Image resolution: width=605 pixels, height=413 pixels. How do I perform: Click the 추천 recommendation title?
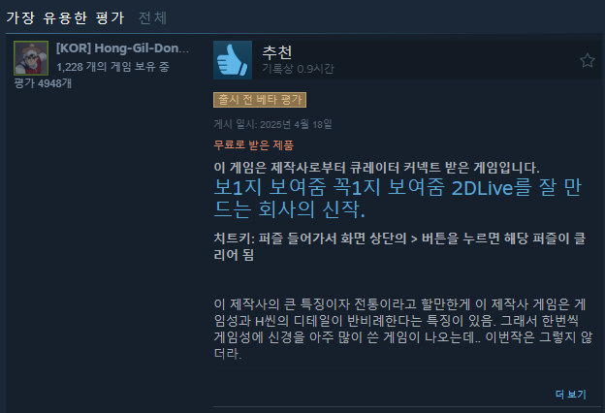[277, 52]
